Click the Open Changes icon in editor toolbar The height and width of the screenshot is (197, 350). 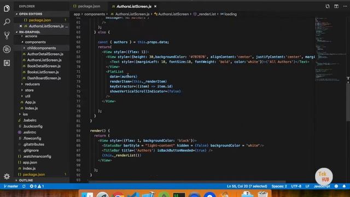click(327, 6)
